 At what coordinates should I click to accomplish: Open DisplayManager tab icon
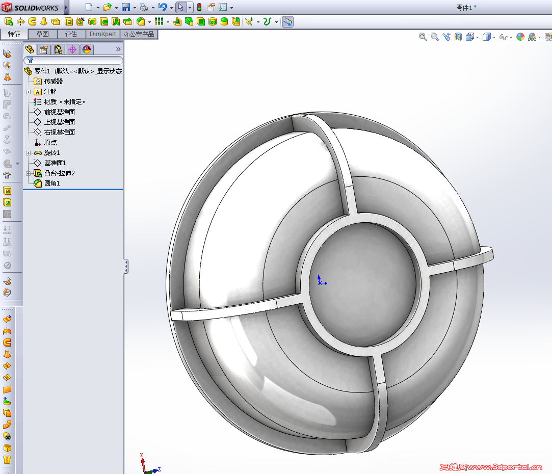point(87,49)
